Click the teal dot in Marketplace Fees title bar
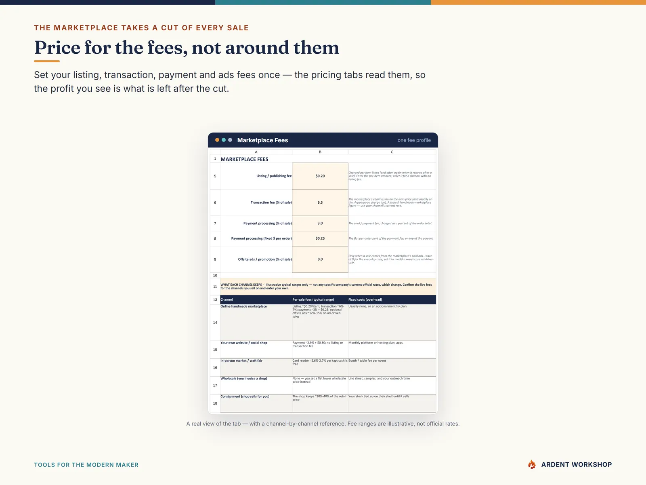 pos(224,140)
